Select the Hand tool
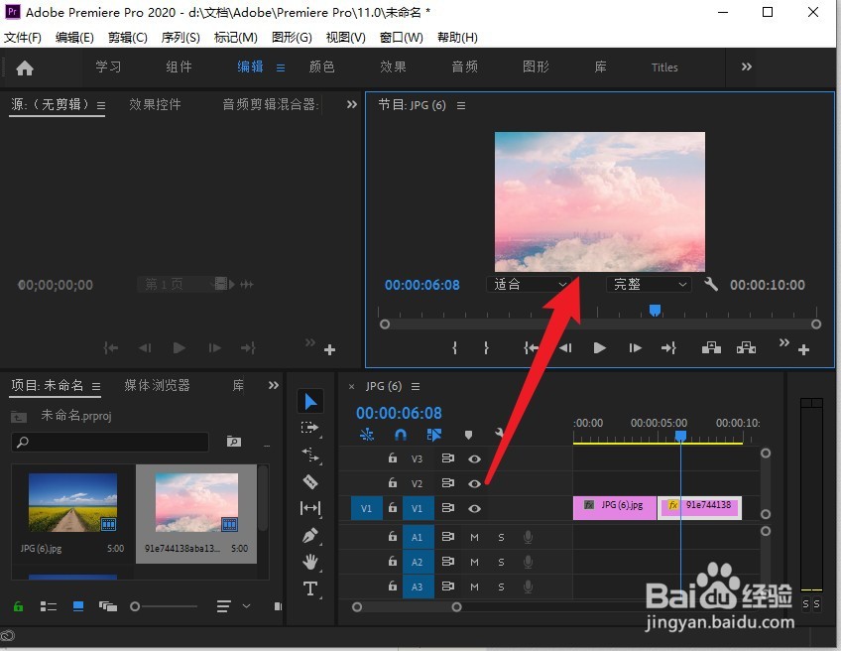This screenshot has height=651, width=841. [310, 562]
